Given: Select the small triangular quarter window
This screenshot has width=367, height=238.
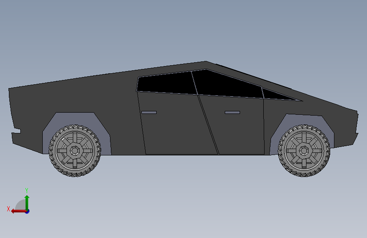Looking at the screenshot, I should [x=276, y=95].
